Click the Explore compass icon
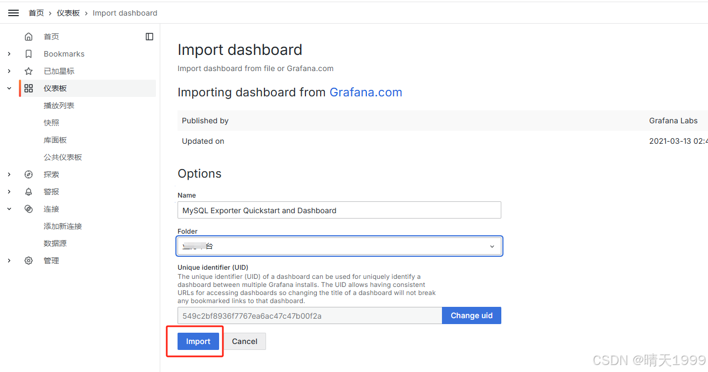708x372 pixels. coord(29,174)
